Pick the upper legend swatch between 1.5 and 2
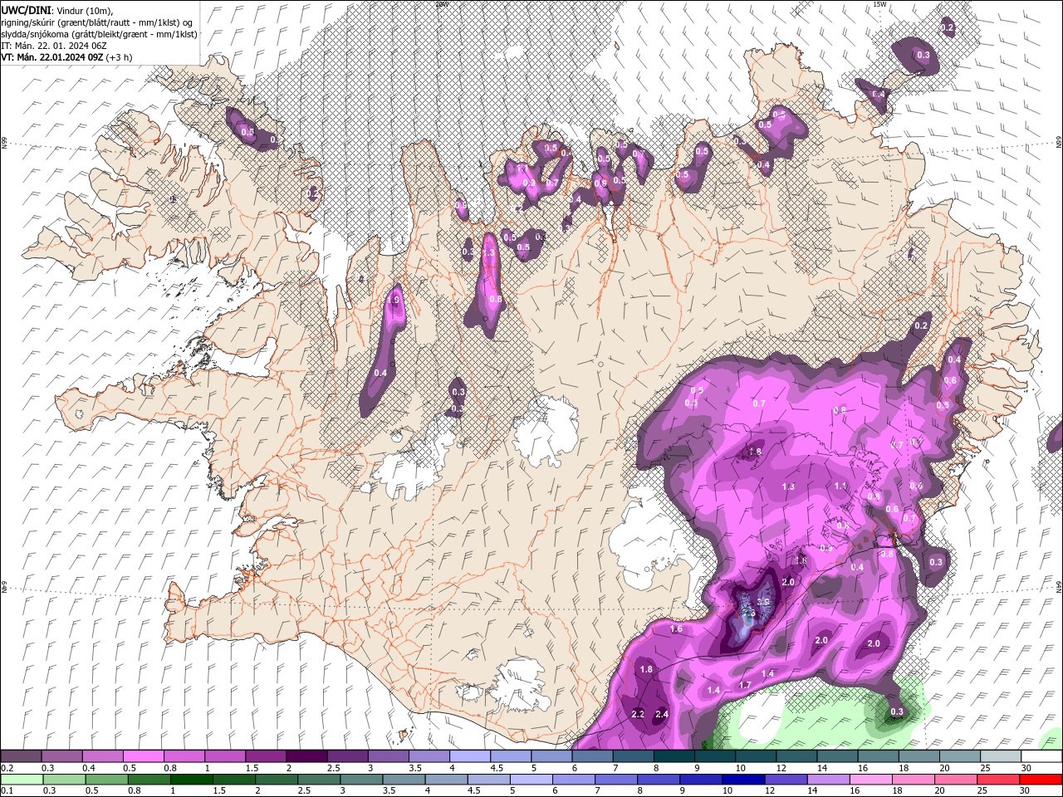 point(265,756)
